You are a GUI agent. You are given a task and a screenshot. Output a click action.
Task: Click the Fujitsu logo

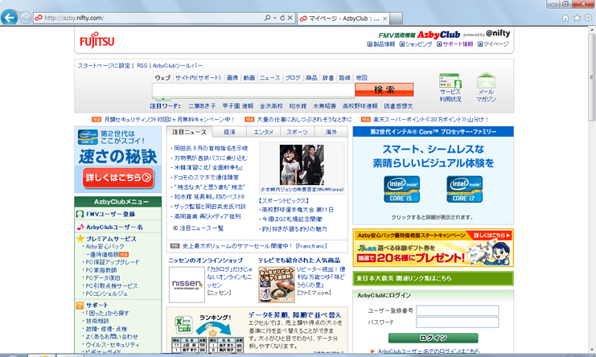97,40
